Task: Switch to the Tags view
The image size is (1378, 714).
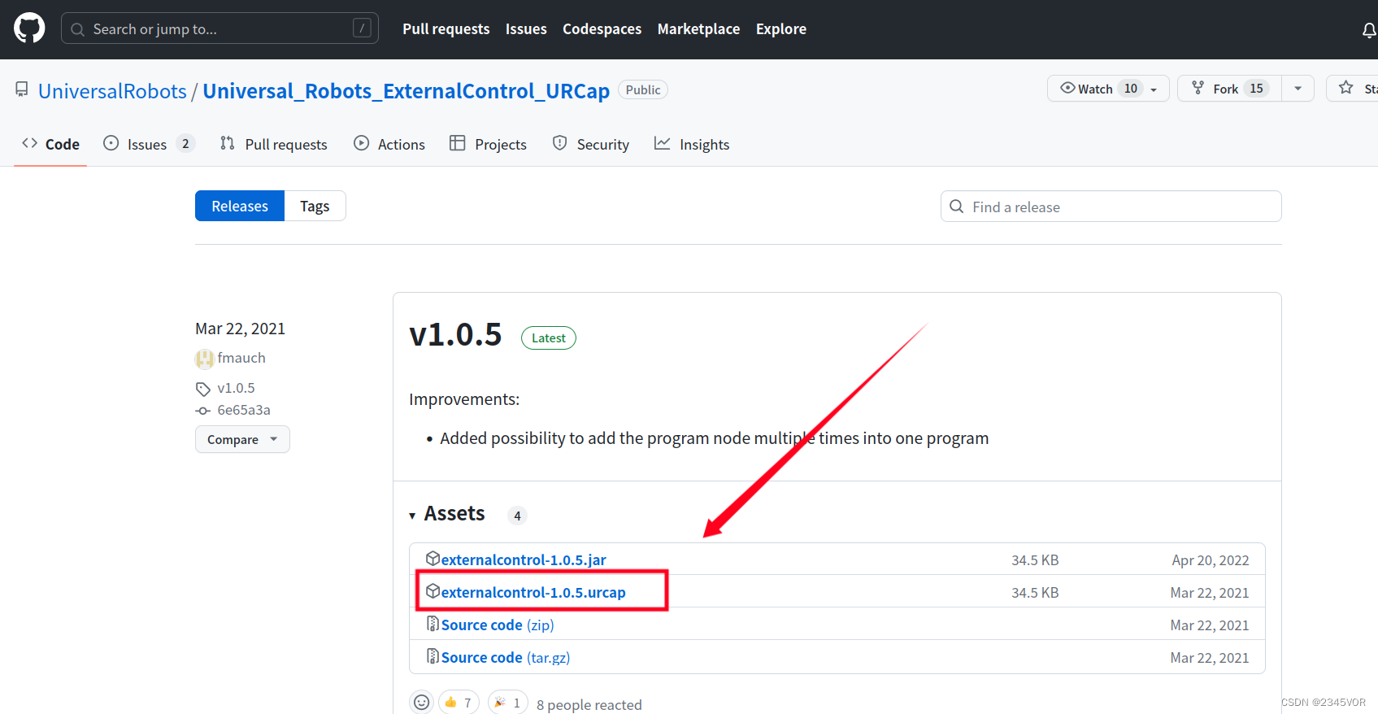Action: tap(315, 206)
